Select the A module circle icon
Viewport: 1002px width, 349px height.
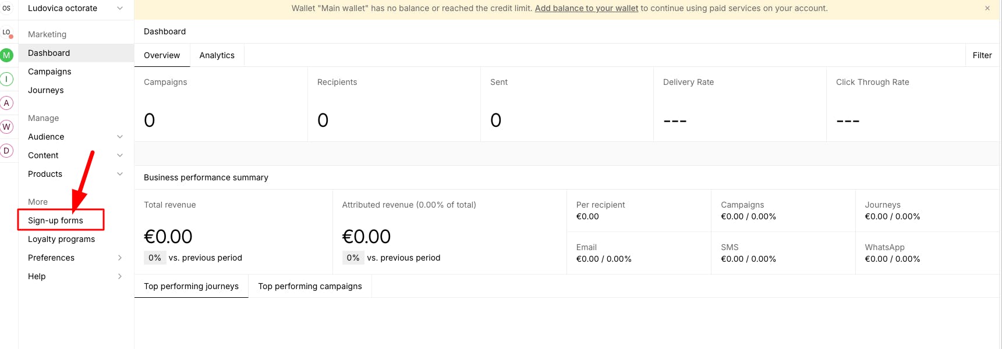click(6, 103)
